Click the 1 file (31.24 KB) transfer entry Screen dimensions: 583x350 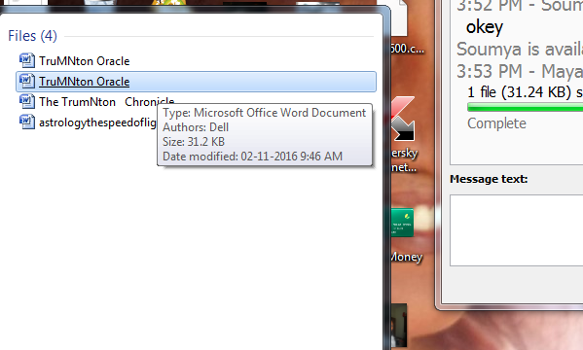coord(525,92)
